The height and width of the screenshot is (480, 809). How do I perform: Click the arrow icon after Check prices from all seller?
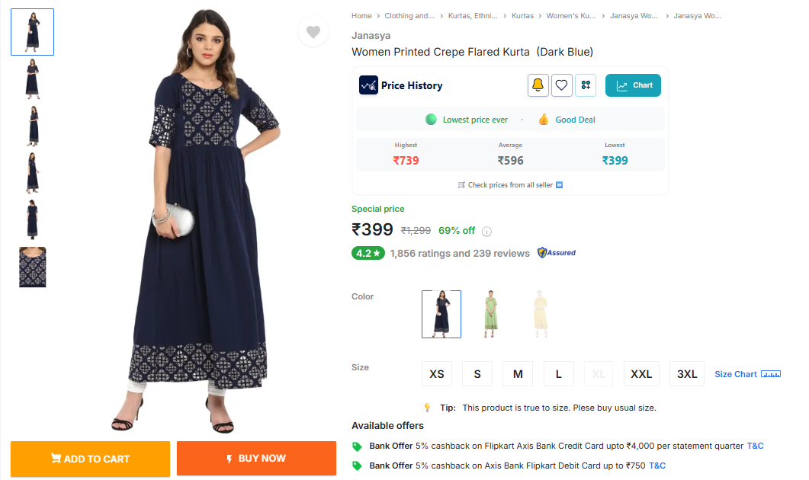pos(559,185)
